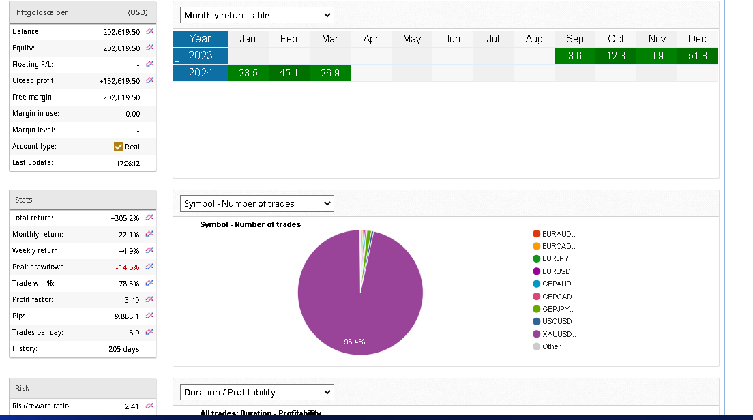
Task: Open the Profit factor chart icon
Action: 149,300
